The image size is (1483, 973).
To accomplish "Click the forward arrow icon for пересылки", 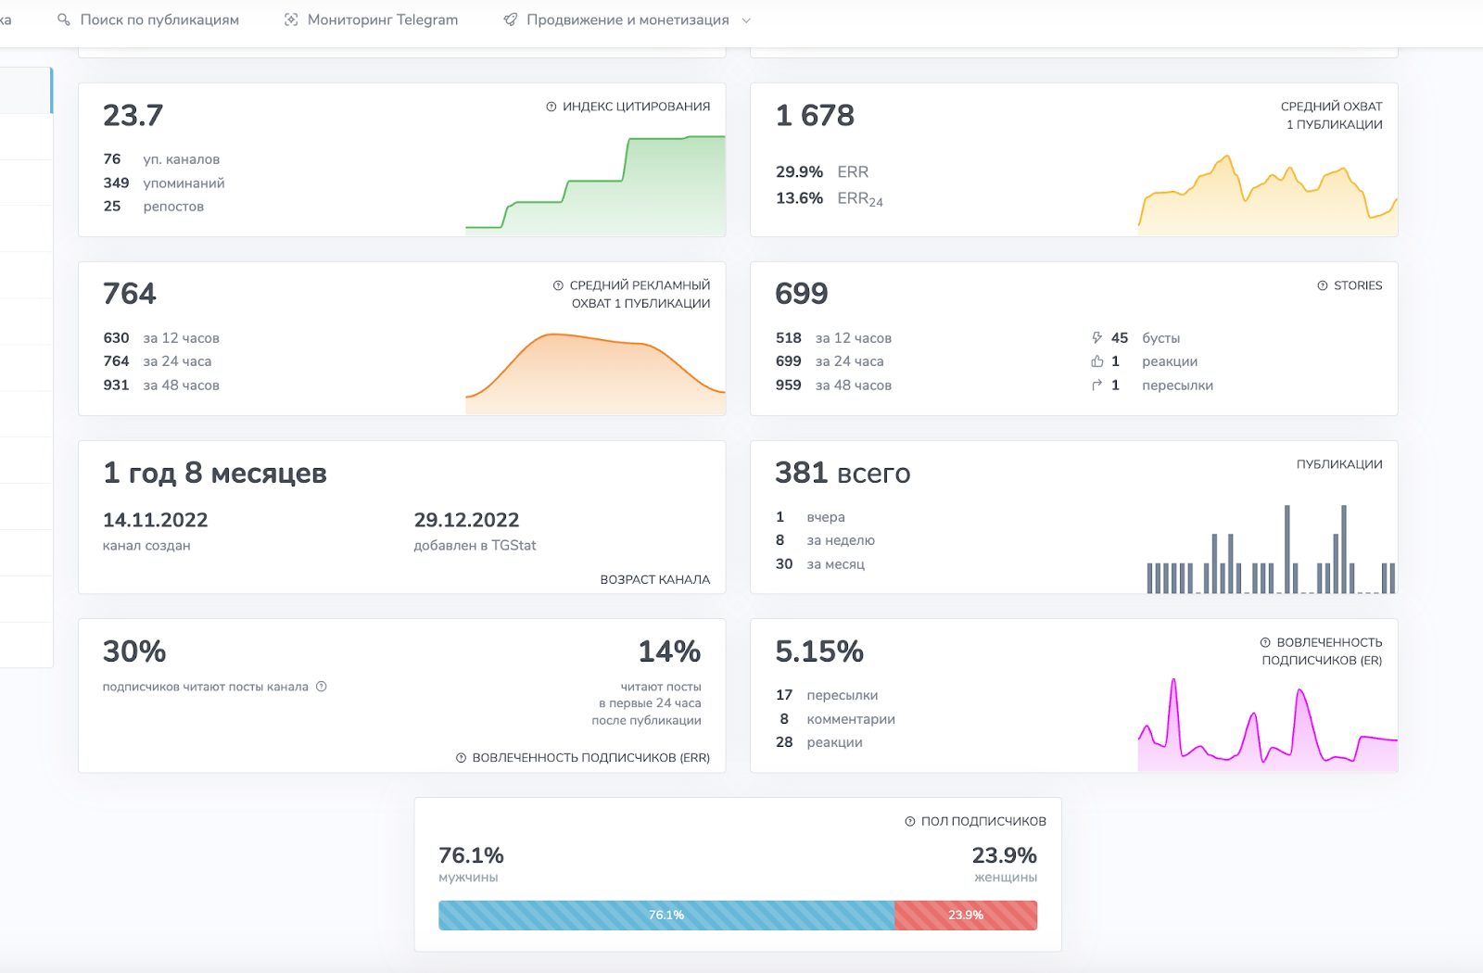I will point(1097,385).
